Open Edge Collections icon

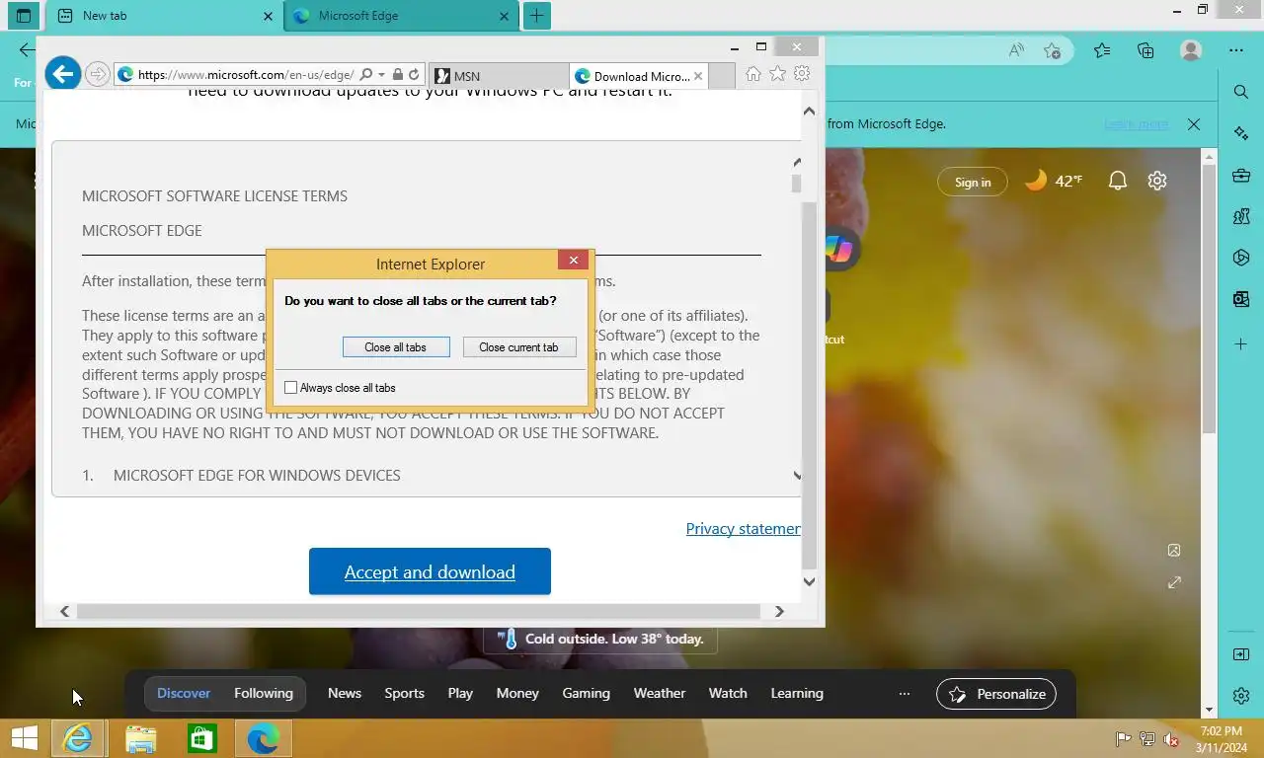point(1145,50)
